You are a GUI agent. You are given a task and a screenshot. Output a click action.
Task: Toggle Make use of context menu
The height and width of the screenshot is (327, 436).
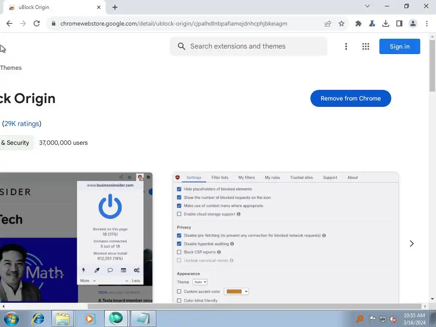pyautogui.click(x=179, y=206)
